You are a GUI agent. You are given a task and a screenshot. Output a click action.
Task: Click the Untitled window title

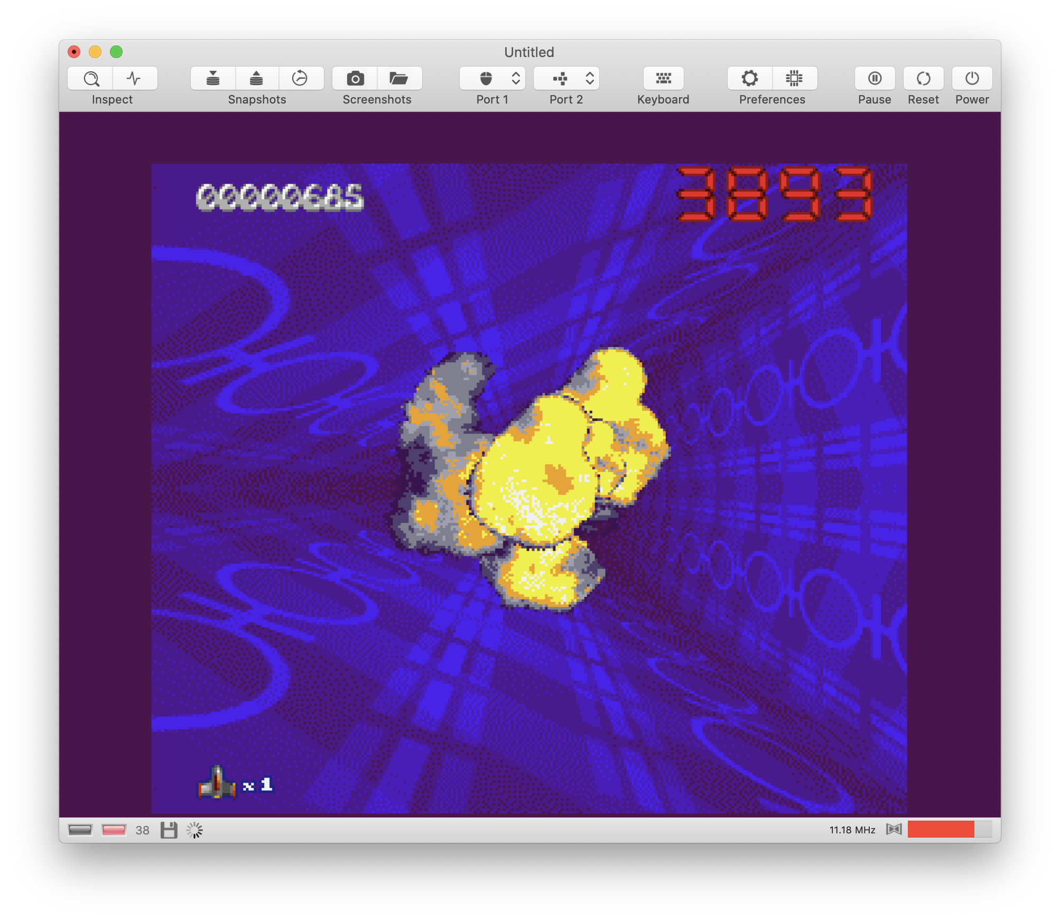[529, 52]
